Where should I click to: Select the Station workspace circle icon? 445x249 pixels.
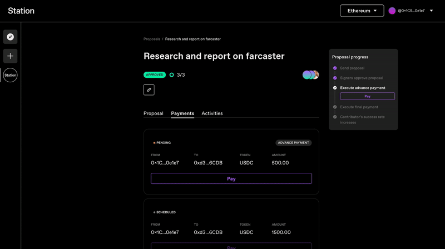click(x=10, y=75)
